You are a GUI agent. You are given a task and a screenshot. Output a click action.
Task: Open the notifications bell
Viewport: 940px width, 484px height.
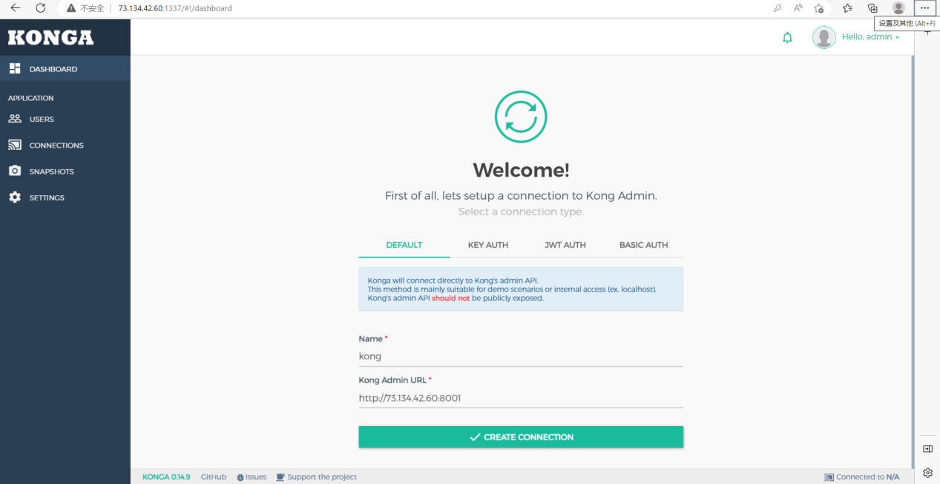click(x=788, y=37)
